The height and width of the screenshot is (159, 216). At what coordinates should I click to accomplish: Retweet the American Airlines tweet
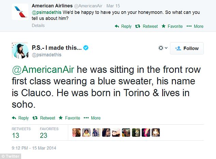click(x=147, y=26)
